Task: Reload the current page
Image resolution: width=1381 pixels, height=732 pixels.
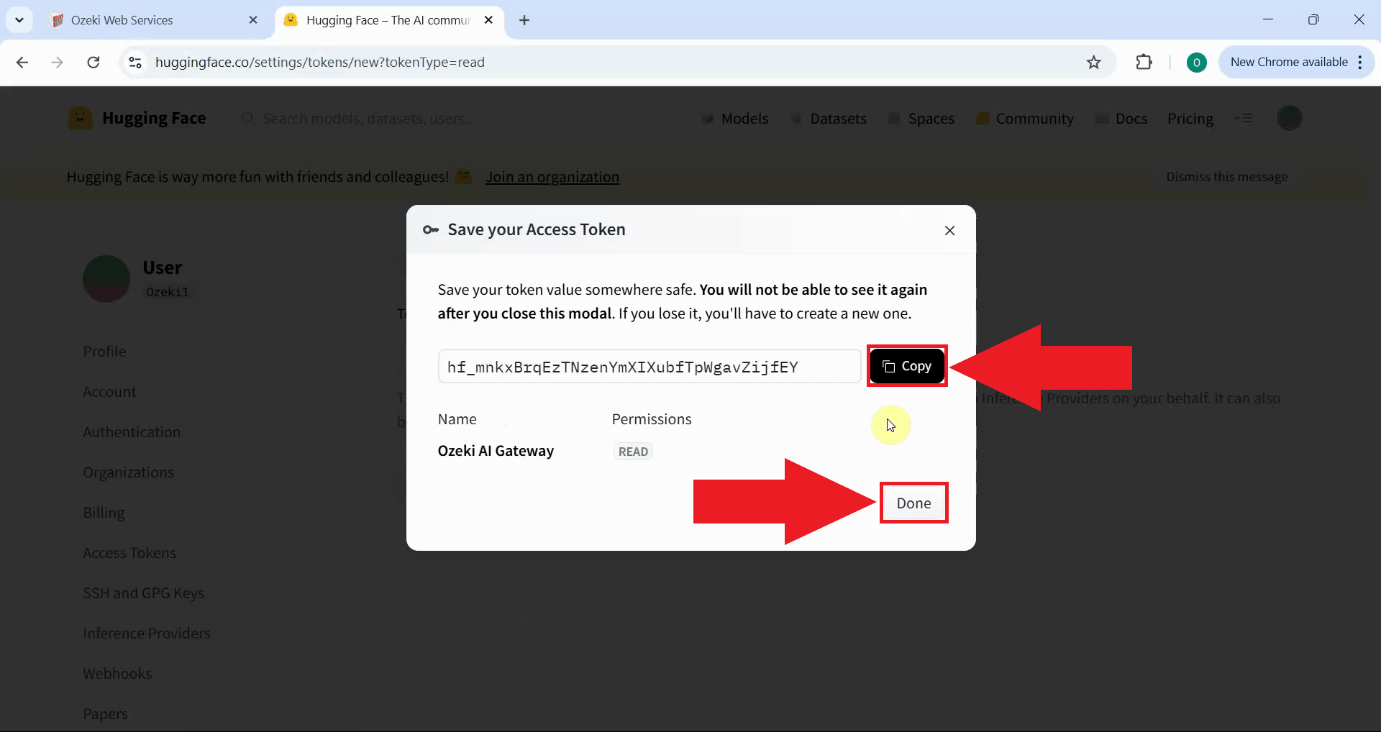Action: pyautogui.click(x=93, y=62)
